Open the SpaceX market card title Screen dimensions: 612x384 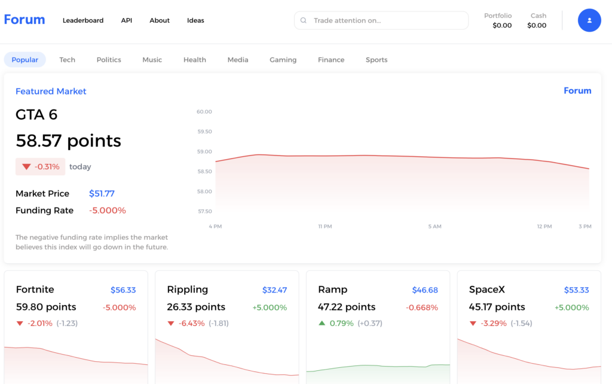click(x=486, y=289)
